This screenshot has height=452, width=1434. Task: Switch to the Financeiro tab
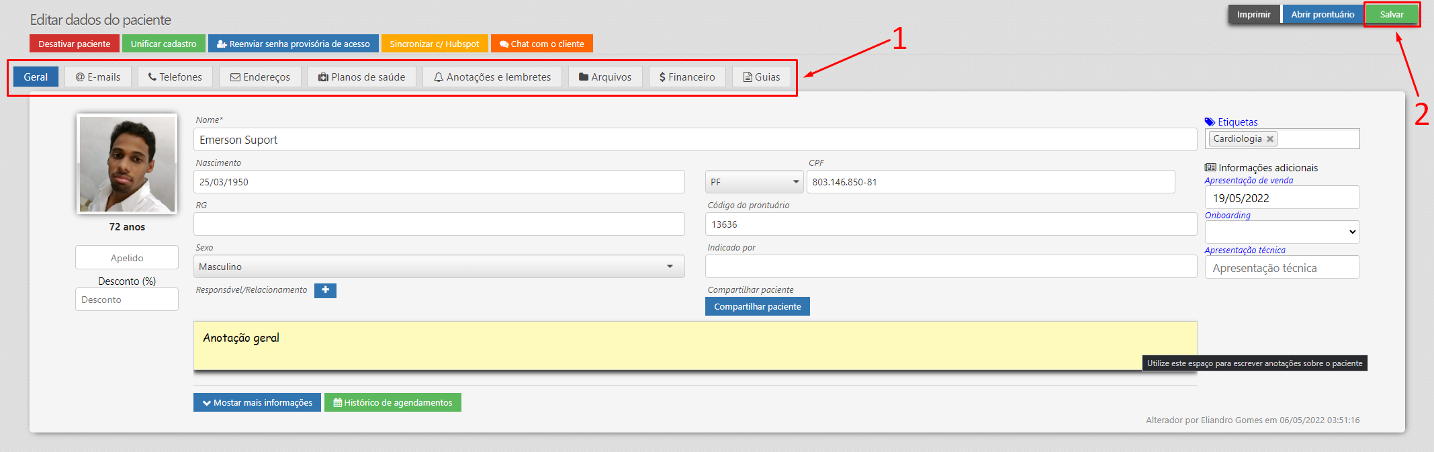pos(687,77)
